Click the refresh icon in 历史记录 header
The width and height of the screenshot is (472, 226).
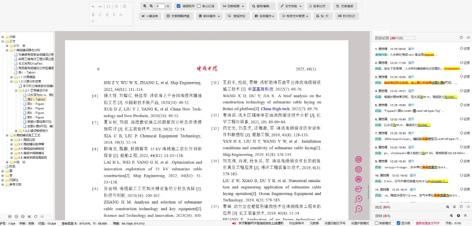pos(461,38)
